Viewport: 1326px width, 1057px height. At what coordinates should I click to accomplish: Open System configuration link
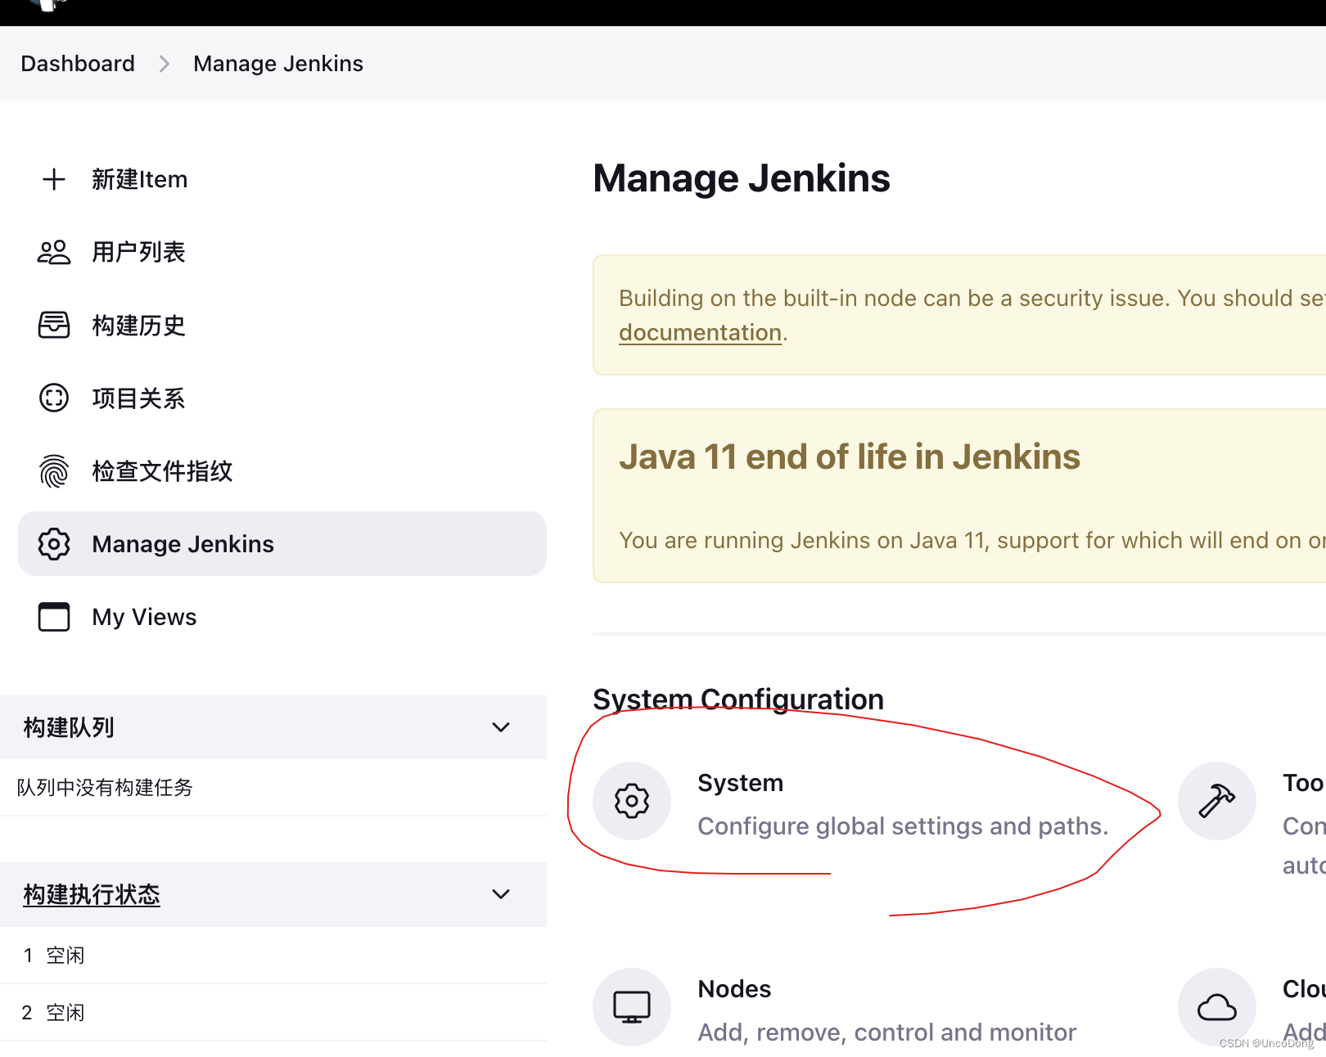pyautogui.click(x=740, y=783)
